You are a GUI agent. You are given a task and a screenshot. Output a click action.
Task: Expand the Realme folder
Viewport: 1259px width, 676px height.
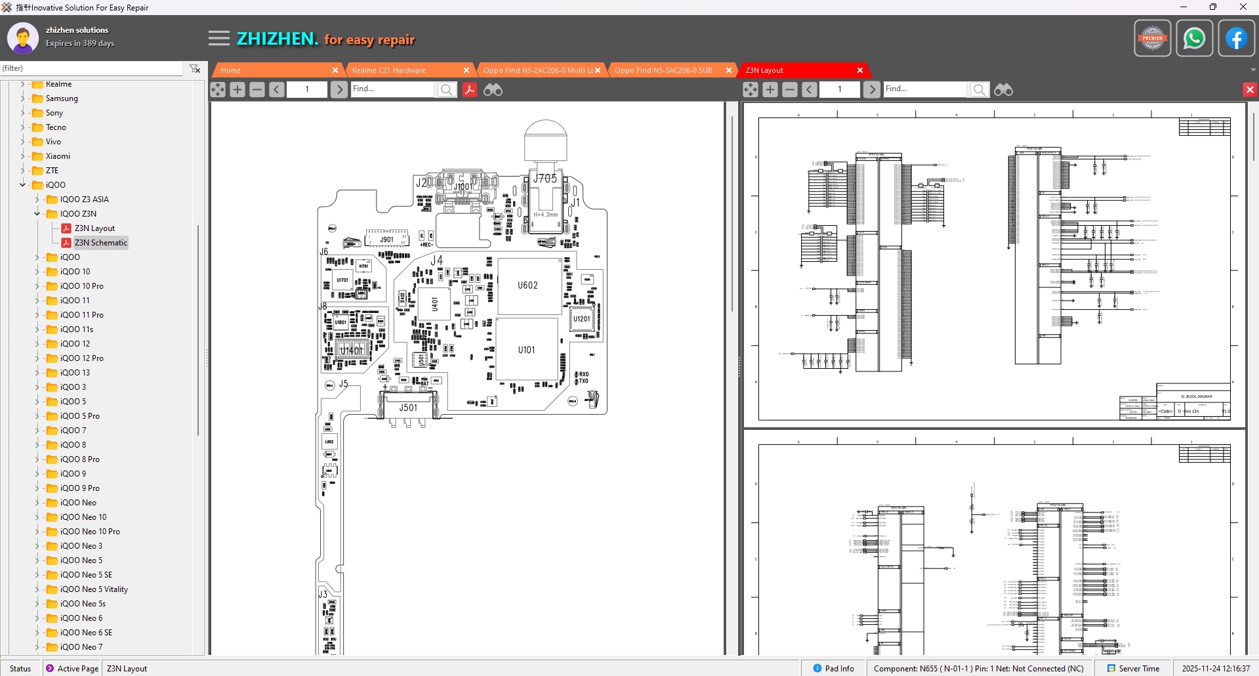point(23,84)
